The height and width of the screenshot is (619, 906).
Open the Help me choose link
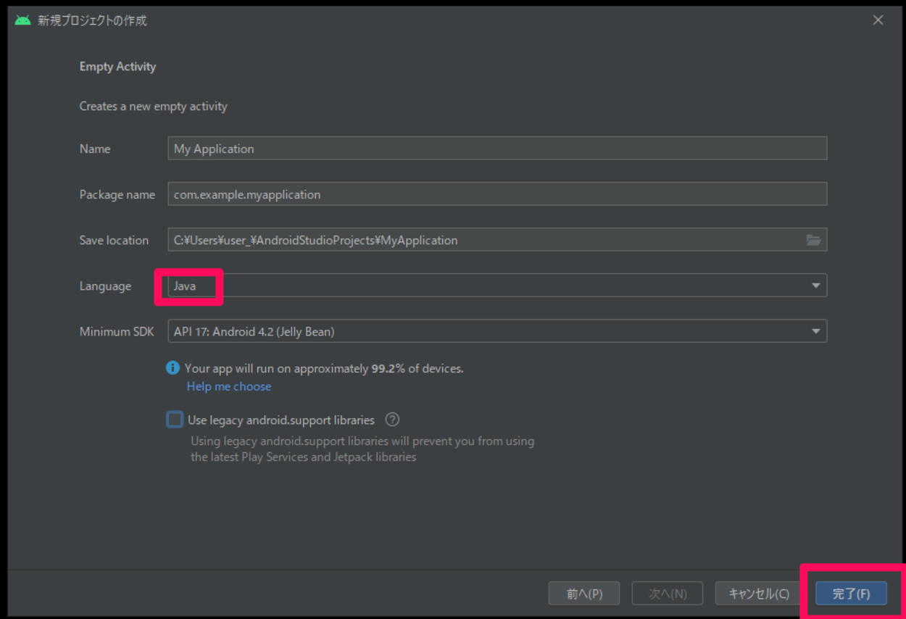click(229, 386)
